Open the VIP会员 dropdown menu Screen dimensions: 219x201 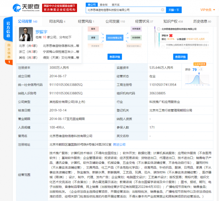coord(207,10)
